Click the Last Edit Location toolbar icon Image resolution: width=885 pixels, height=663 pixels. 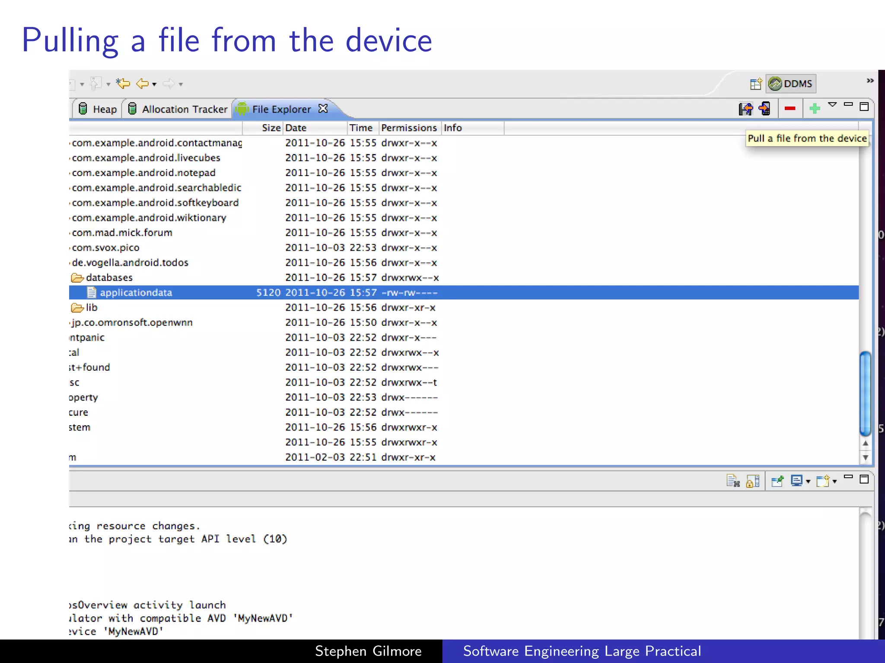coord(123,83)
